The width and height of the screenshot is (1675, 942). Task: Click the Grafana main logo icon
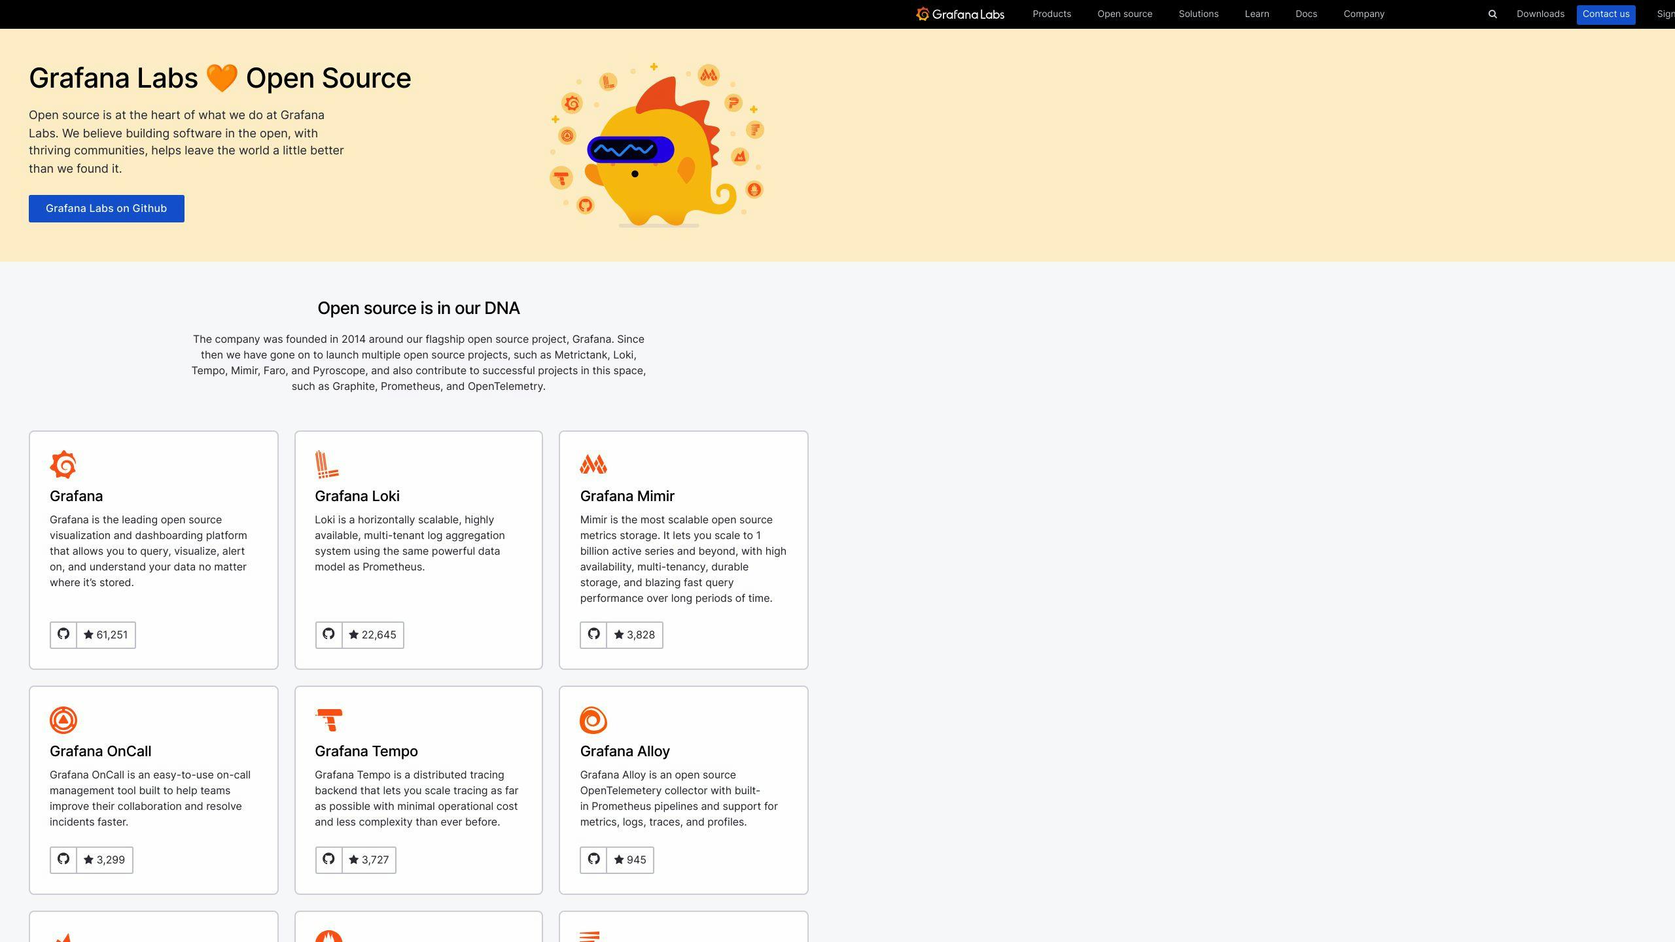coord(921,14)
